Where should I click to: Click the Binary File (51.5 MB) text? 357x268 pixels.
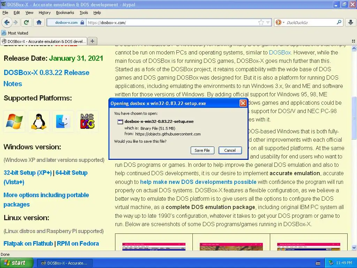tap(158, 128)
